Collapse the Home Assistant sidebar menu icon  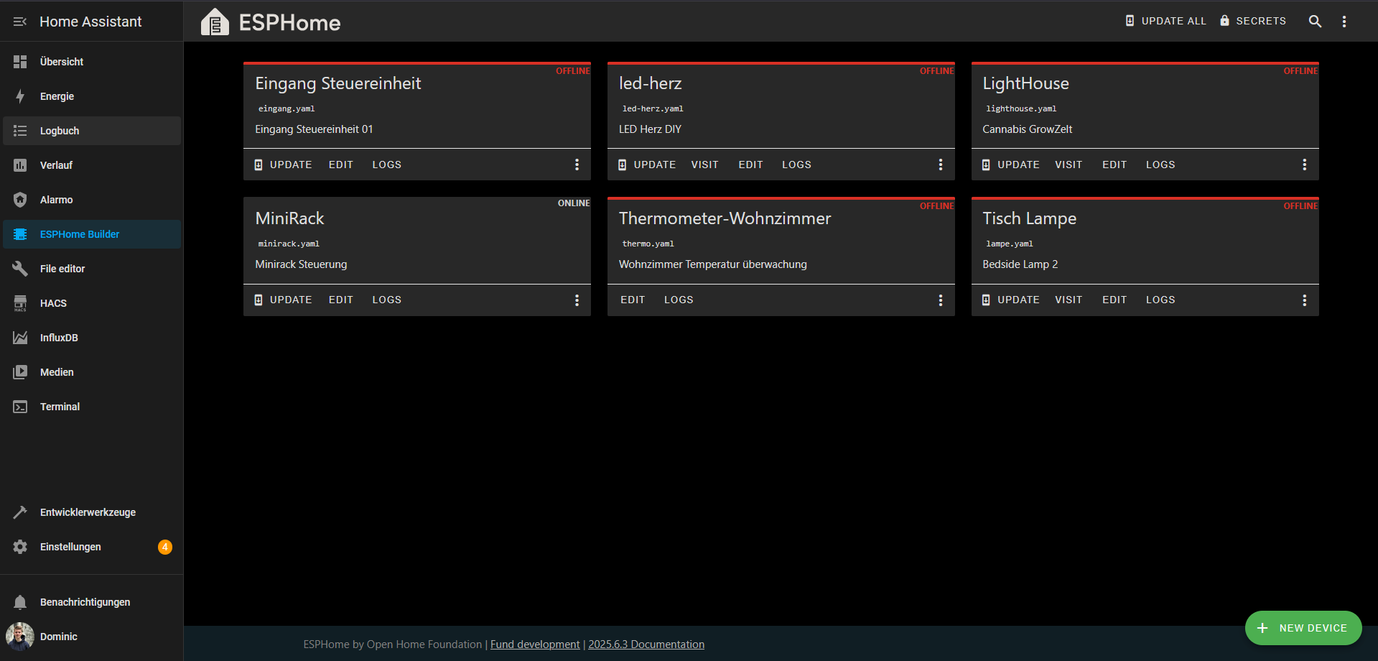tap(20, 22)
